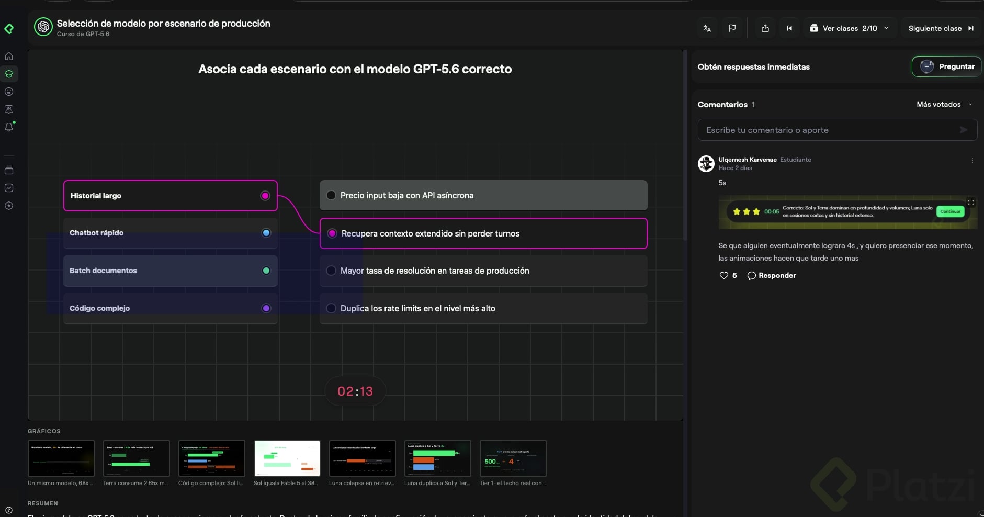Select the 'Código complejo' connector dot

click(x=266, y=308)
